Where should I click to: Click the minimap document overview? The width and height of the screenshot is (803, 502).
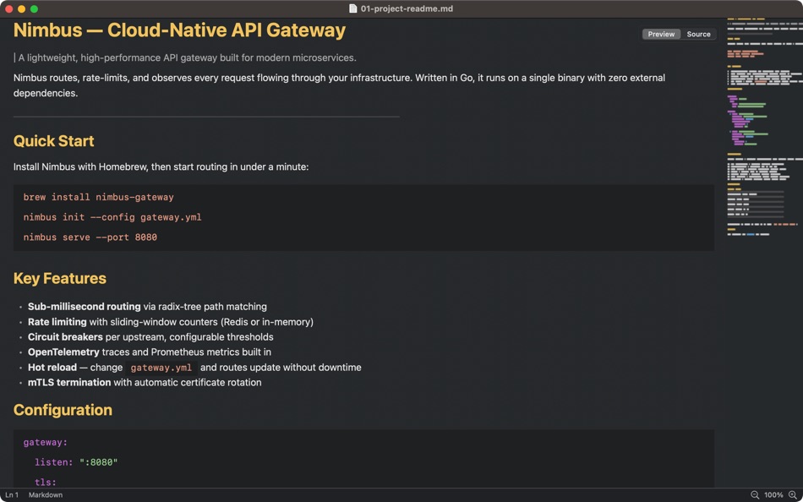tap(764, 127)
